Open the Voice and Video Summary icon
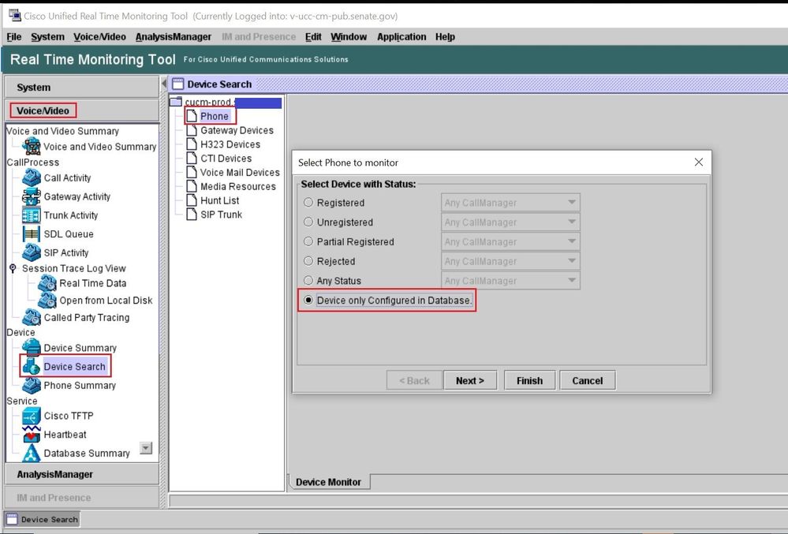 pos(32,146)
